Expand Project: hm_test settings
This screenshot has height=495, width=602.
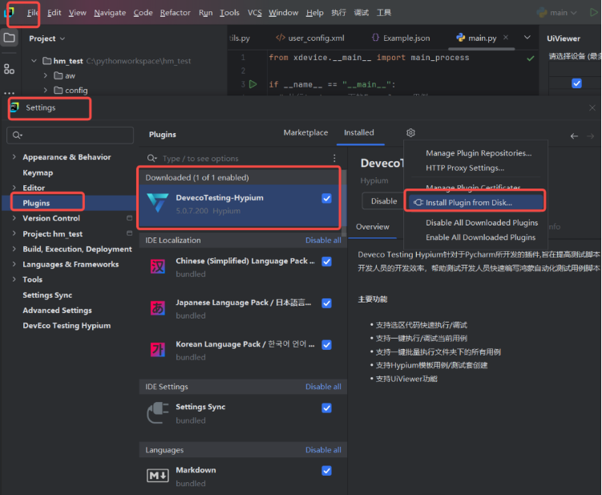point(14,233)
